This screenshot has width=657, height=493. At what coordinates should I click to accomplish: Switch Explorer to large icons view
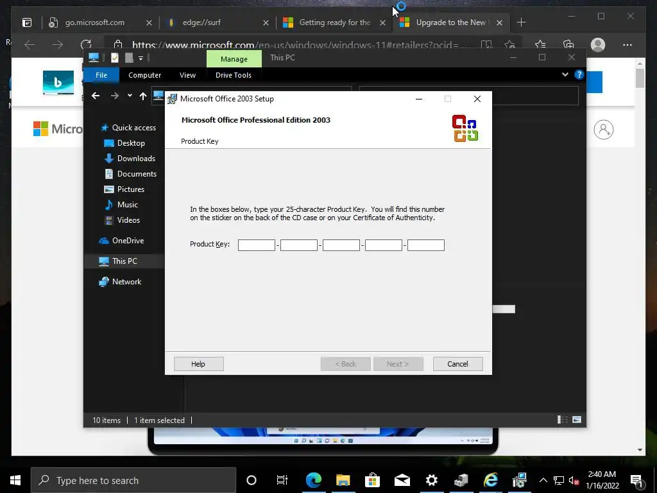coord(577,420)
